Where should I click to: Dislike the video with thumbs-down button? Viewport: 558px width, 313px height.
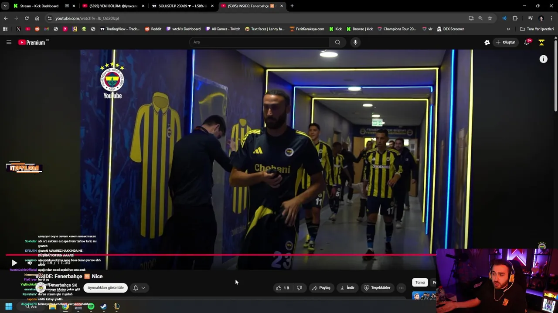point(299,288)
